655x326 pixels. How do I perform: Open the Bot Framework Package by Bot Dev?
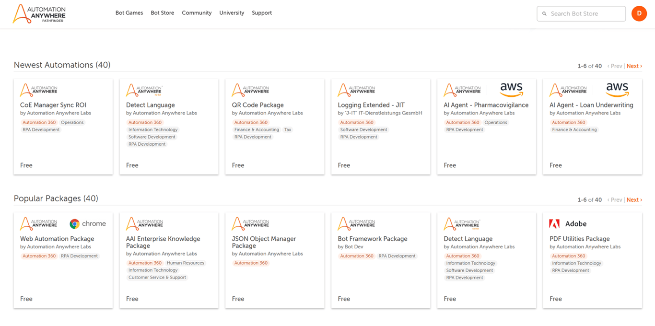click(373, 239)
